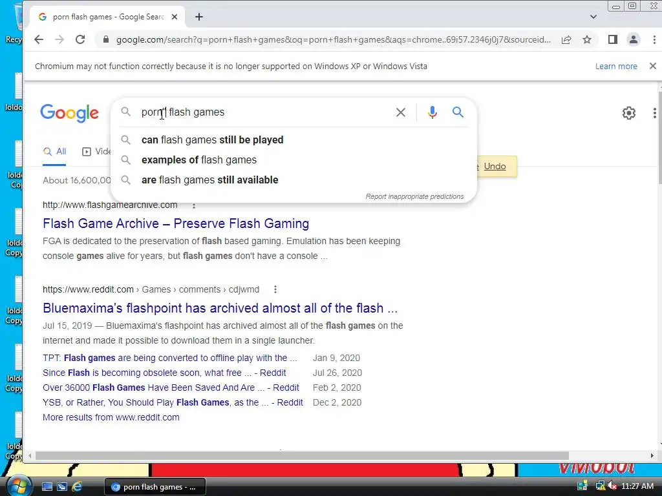Submit search with the blue magnifier icon
The image size is (662, 496).
tap(458, 112)
